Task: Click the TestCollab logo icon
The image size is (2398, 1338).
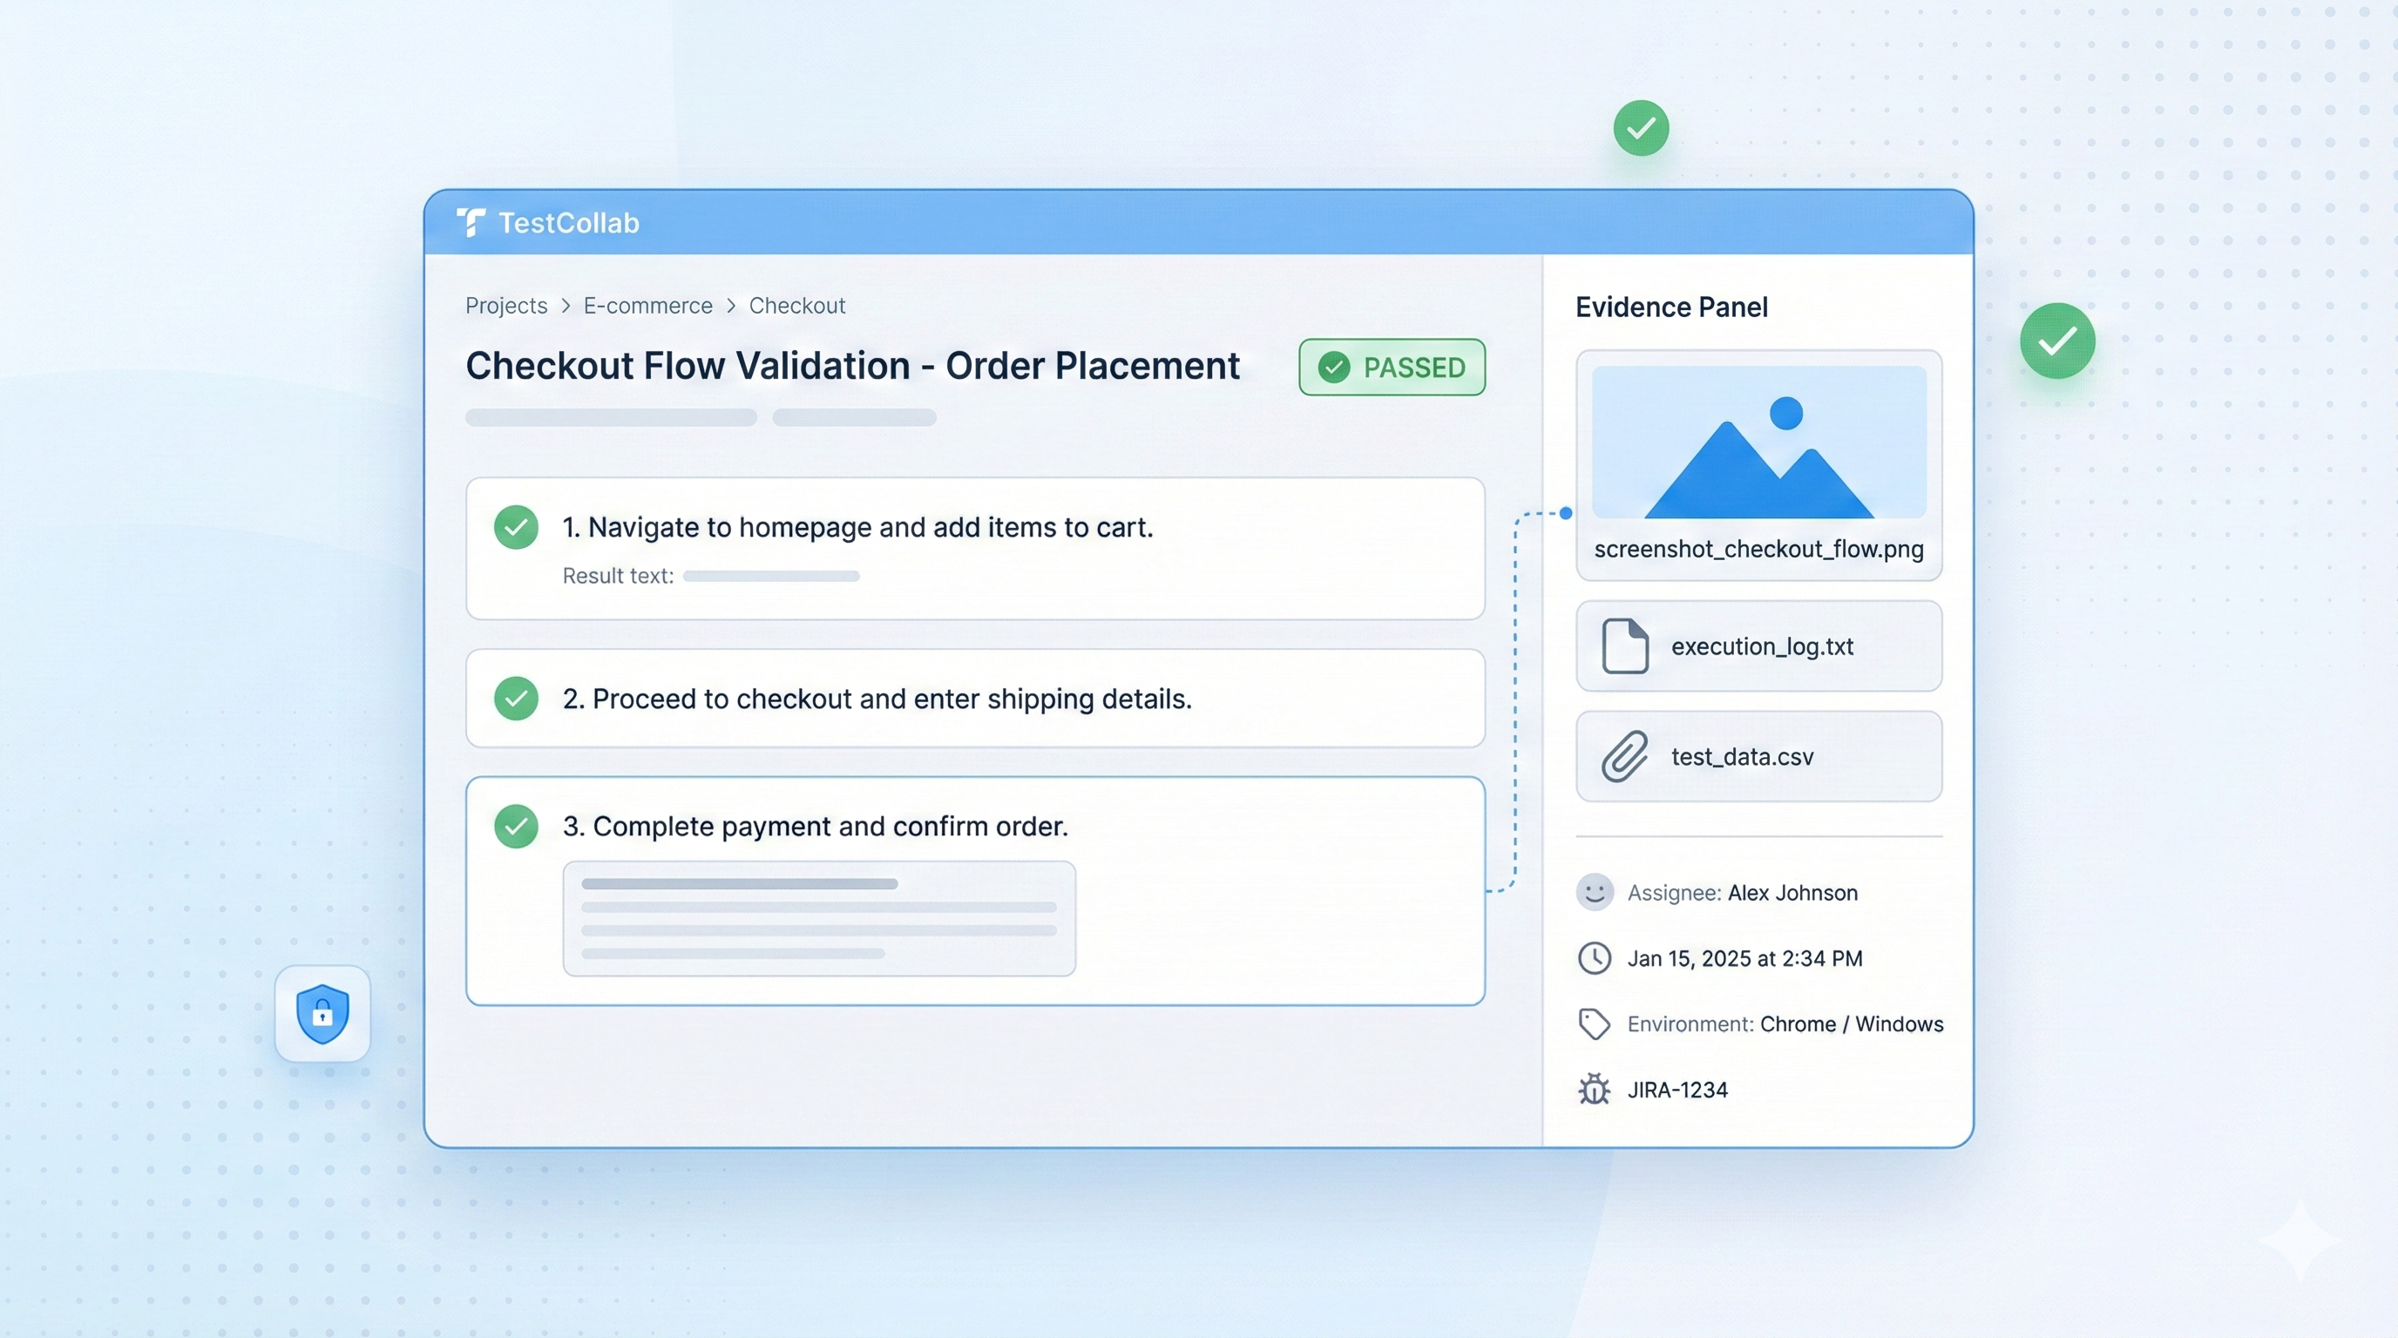Action: pyautogui.click(x=473, y=222)
